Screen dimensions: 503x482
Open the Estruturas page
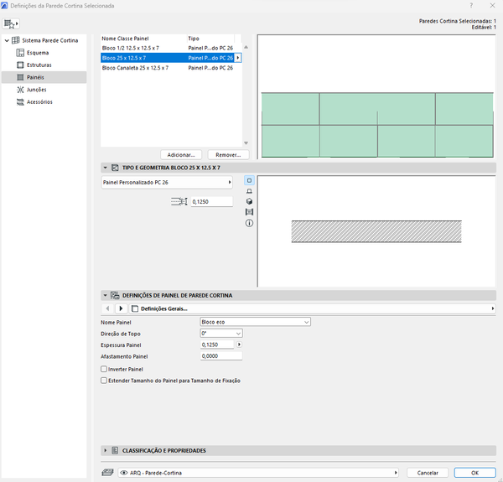coord(39,65)
